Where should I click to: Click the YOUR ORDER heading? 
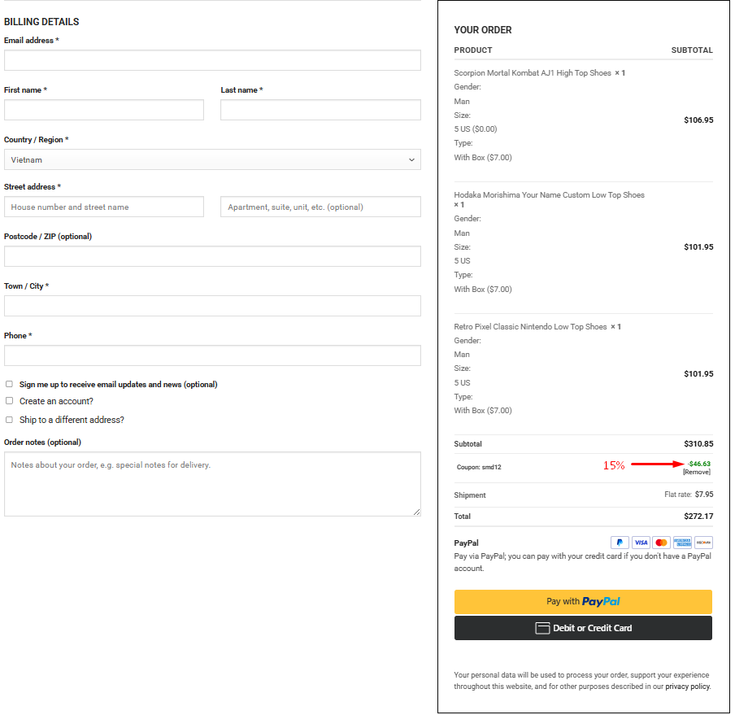point(482,30)
